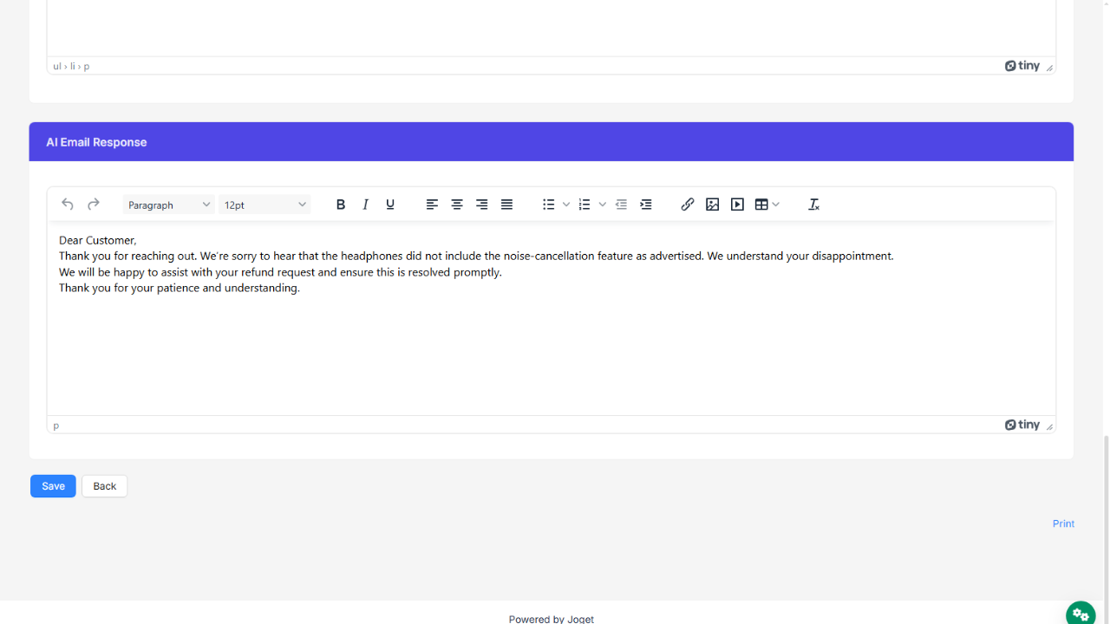The height and width of the screenshot is (624, 1110).
Task: Expand the table insert menu
Action: click(x=775, y=205)
